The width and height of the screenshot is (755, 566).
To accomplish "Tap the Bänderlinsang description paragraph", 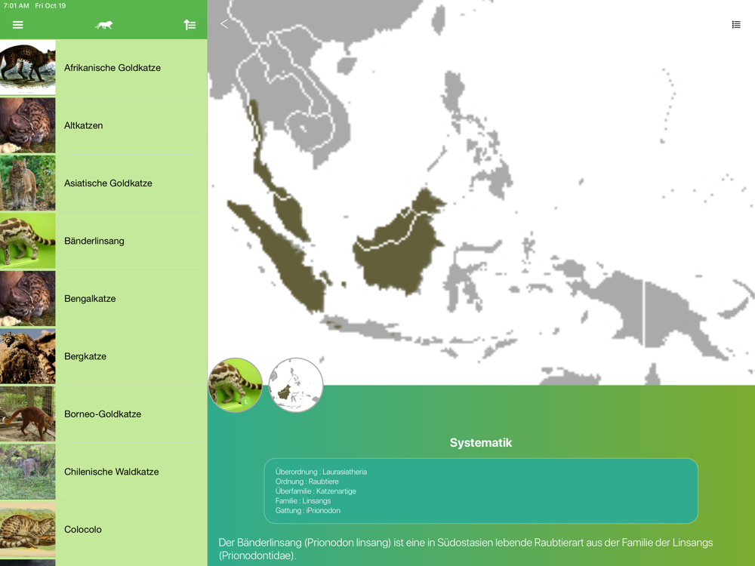I will 466,549.
